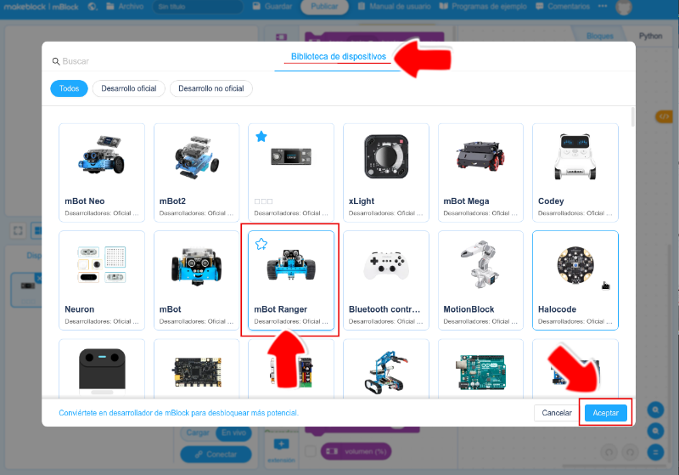
Task: Open the three-dots more menu
Action: tap(603, 6)
